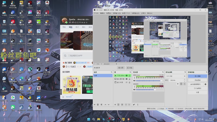
Task: Click the 三角洲陪玩APP search field
Action: click(x=78, y=56)
